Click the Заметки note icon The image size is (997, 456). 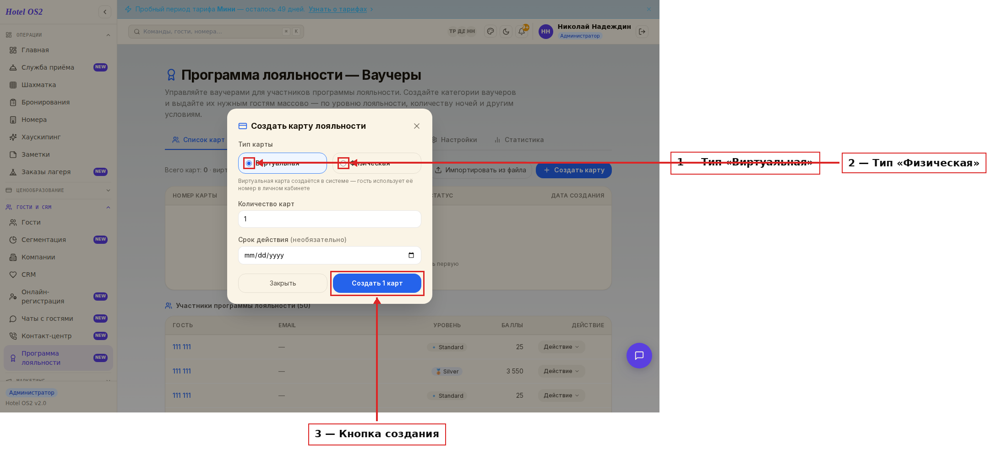[x=13, y=154]
